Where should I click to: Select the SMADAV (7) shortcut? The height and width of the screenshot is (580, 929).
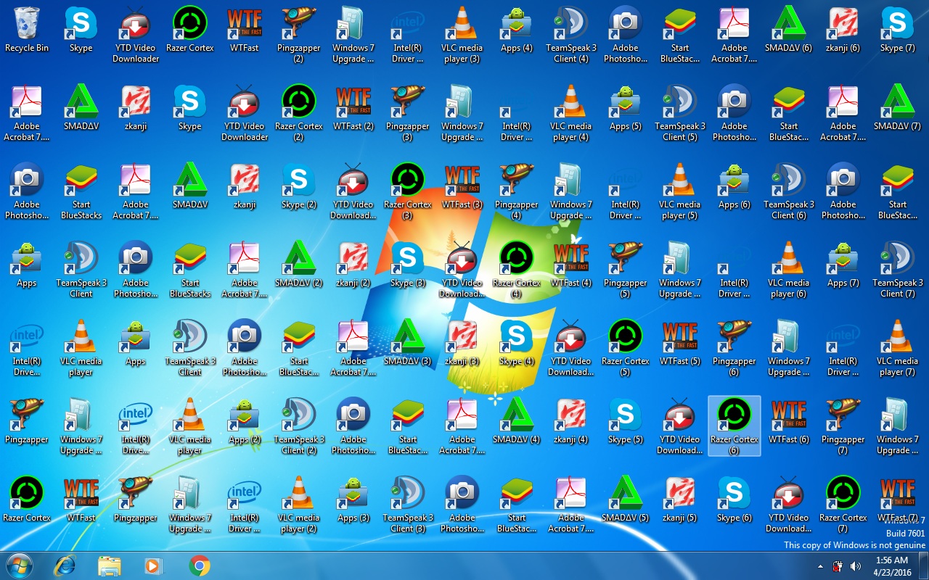(898, 109)
